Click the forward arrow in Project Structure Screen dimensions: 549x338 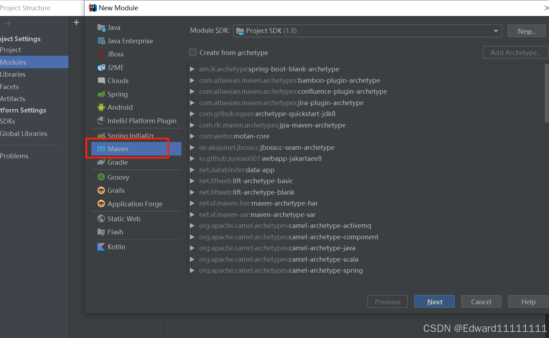tap(7, 23)
